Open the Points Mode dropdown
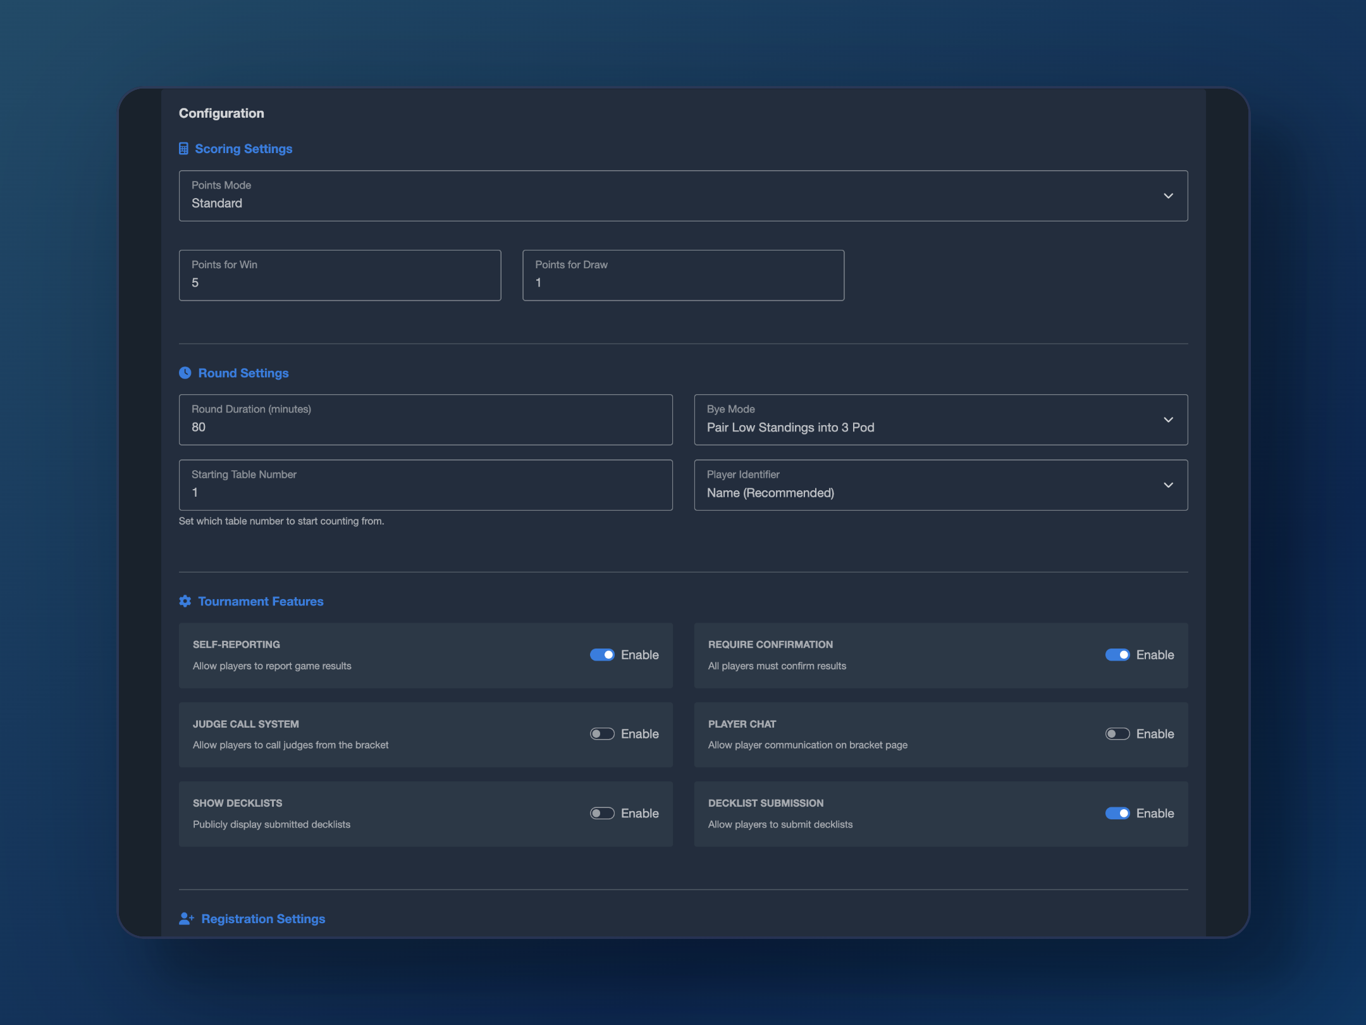1366x1025 pixels. click(x=683, y=196)
